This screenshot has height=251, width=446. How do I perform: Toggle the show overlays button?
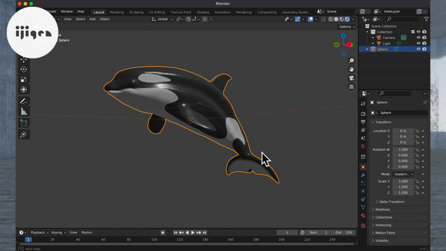point(311,20)
